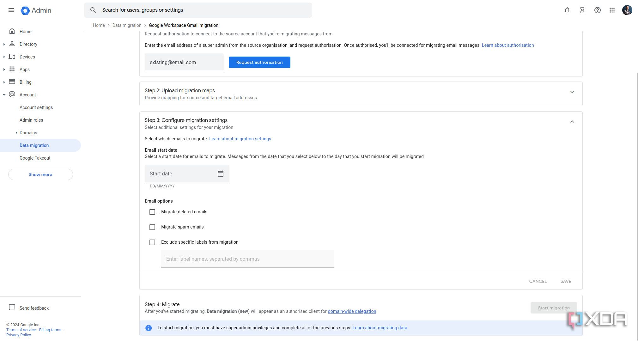Click the blue info icon in banner
The image size is (638, 341).
pyautogui.click(x=149, y=328)
